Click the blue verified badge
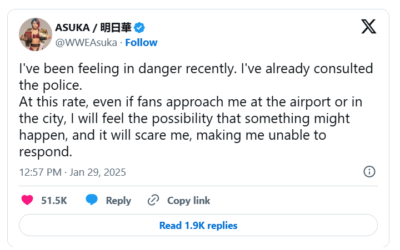The image size is (400, 250). [141, 28]
